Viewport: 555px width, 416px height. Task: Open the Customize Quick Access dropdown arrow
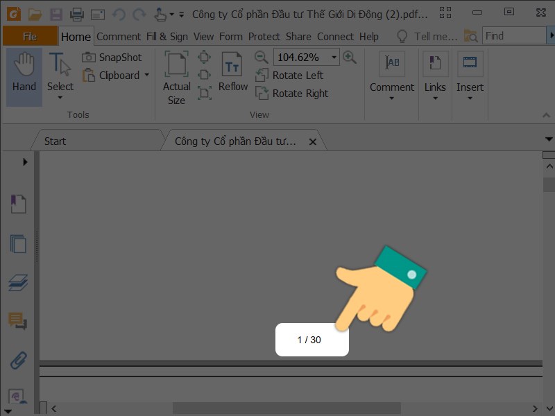(x=182, y=15)
